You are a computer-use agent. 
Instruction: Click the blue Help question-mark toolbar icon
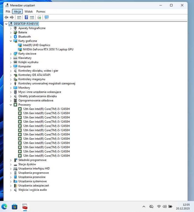pyautogui.click(x=26, y=17)
